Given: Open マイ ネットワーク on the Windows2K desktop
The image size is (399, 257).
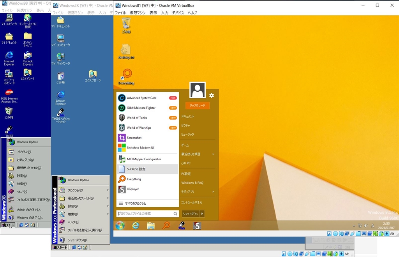Looking at the screenshot, I should tap(60, 59).
